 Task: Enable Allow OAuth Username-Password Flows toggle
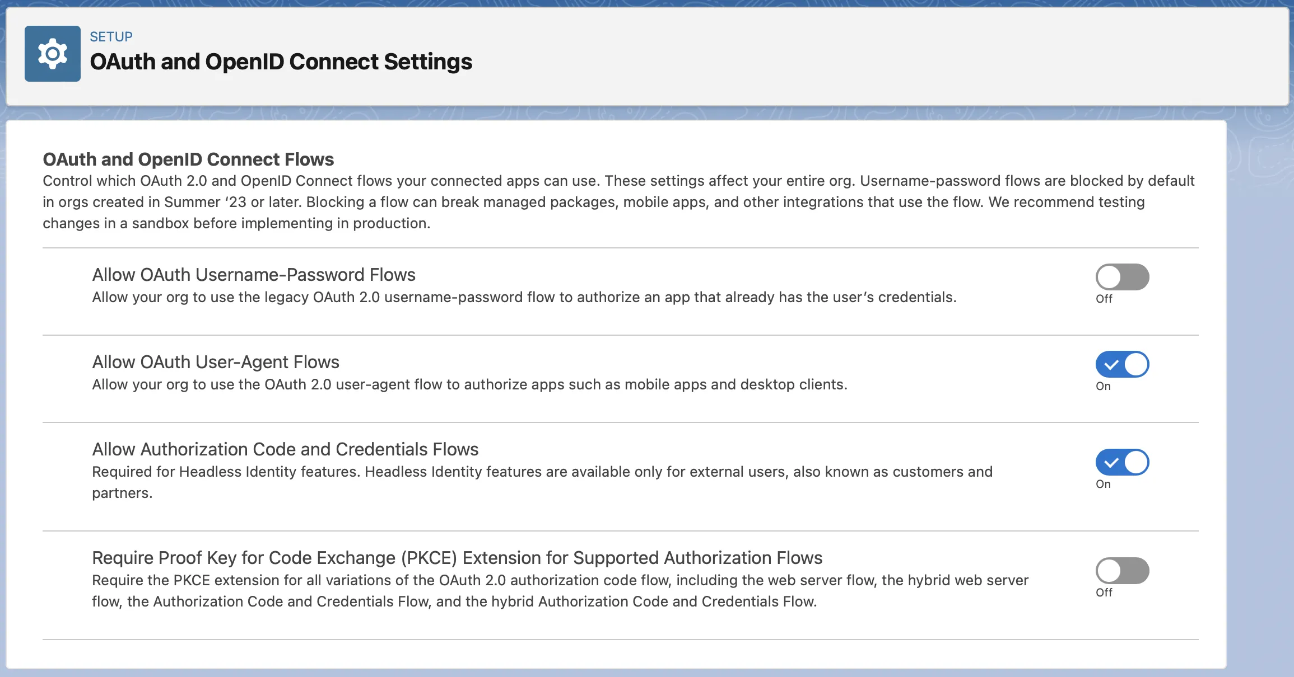click(x=1122, y=277)
